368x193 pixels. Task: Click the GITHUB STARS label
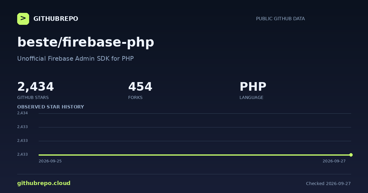[33, 97]
